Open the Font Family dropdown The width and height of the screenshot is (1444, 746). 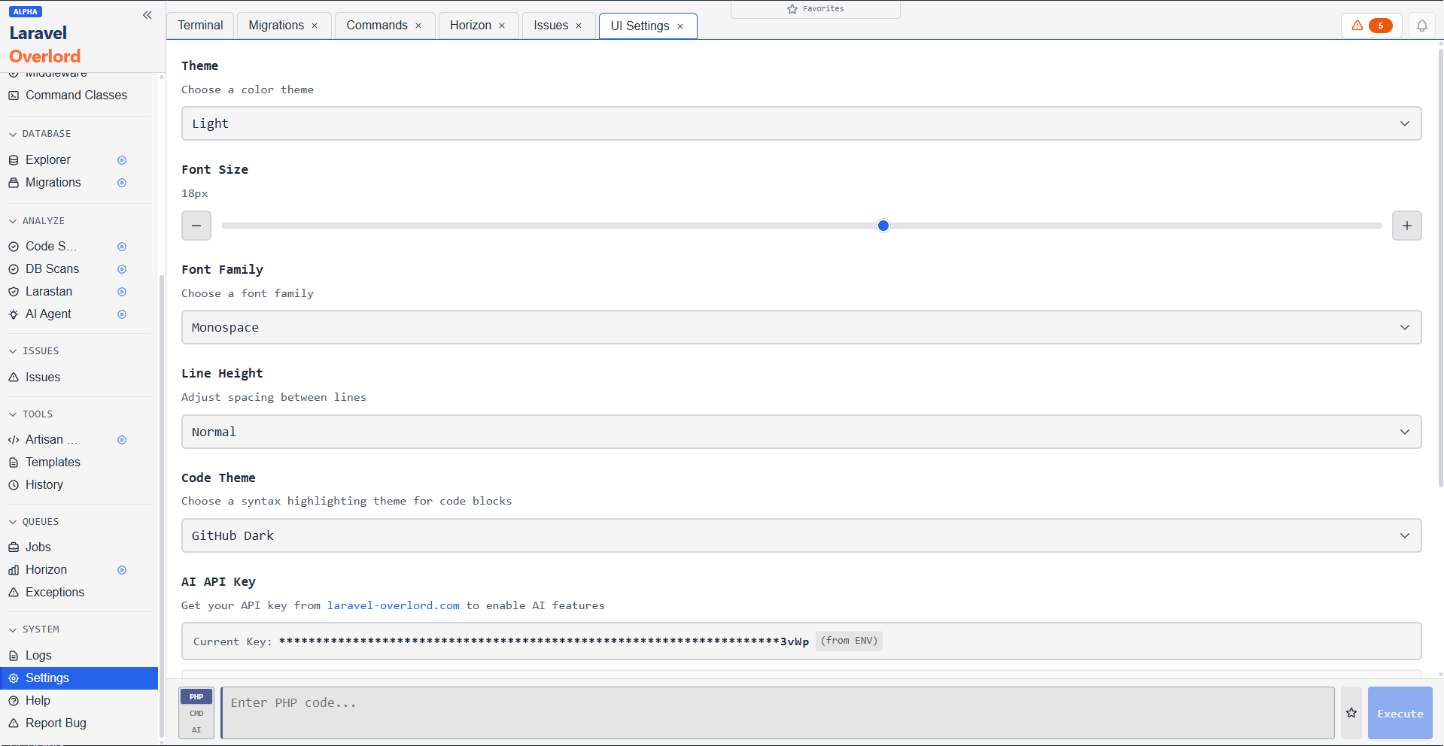point(801,327)
